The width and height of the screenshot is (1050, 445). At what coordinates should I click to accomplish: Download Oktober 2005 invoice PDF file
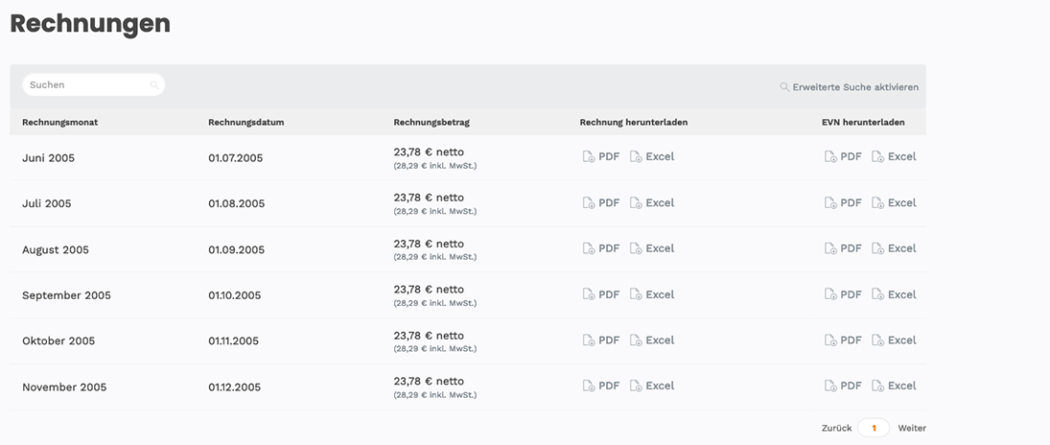click(x=601, y=340)
